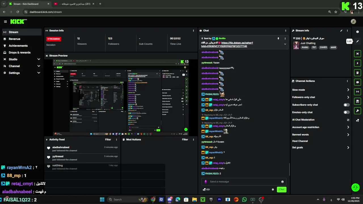Click the chat panel scrollbar
This screenshot has height=204, width=363.
(290, 169)
